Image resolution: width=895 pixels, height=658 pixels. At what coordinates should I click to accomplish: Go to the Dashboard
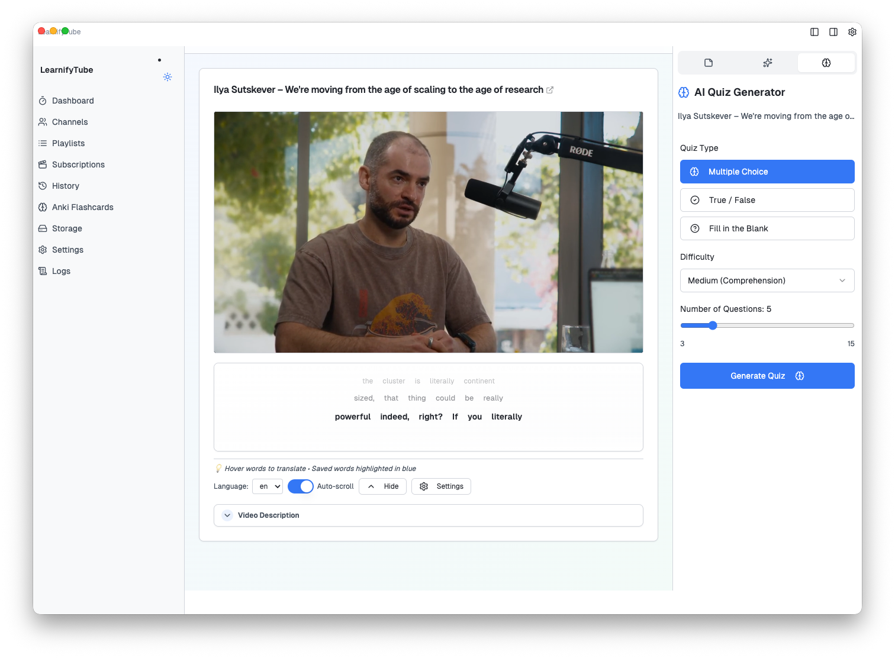(73, 101)
